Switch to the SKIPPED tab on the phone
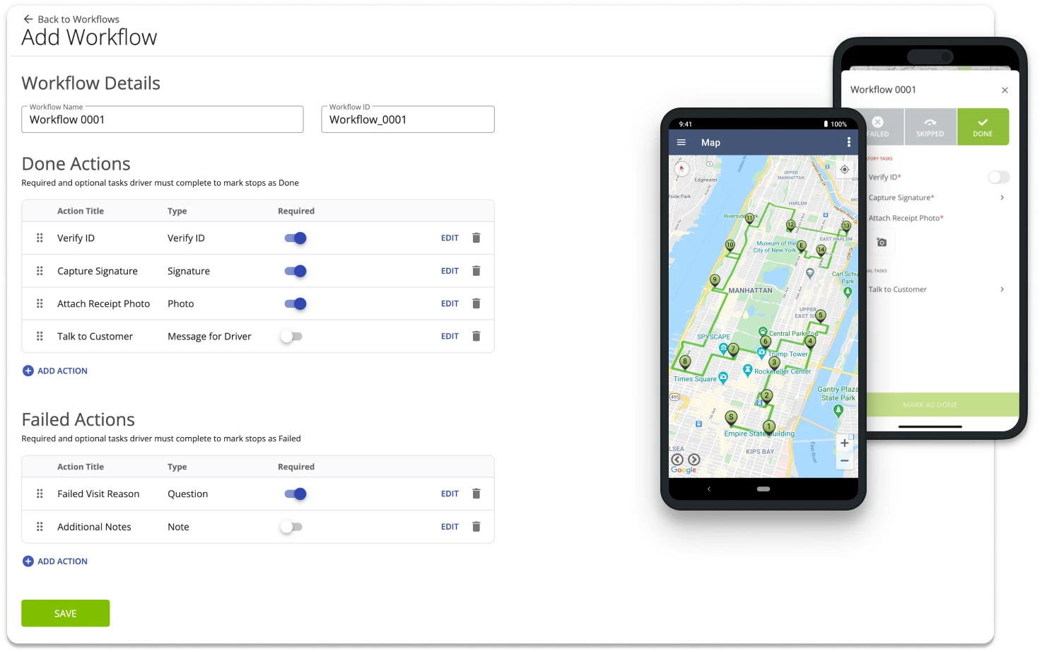This screenshot has width=1042, height=652. pos(930,127)
